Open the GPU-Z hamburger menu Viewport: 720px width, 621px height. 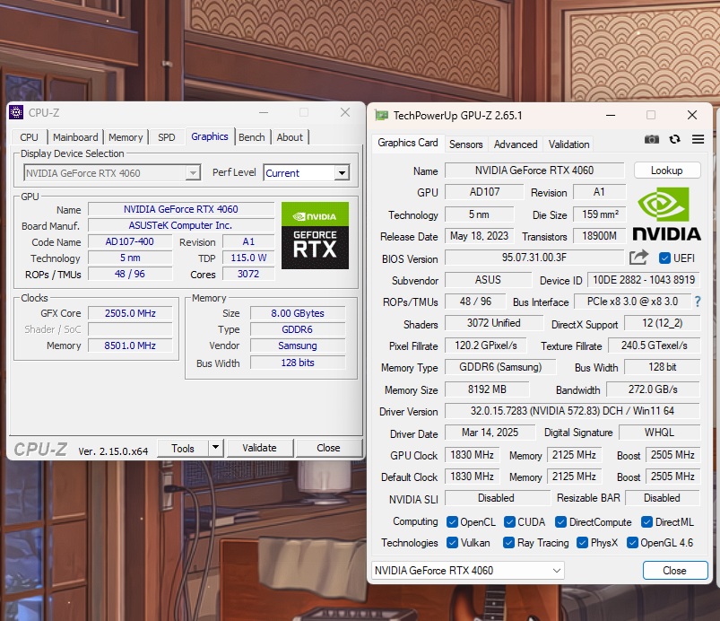[x=698, y=139]
